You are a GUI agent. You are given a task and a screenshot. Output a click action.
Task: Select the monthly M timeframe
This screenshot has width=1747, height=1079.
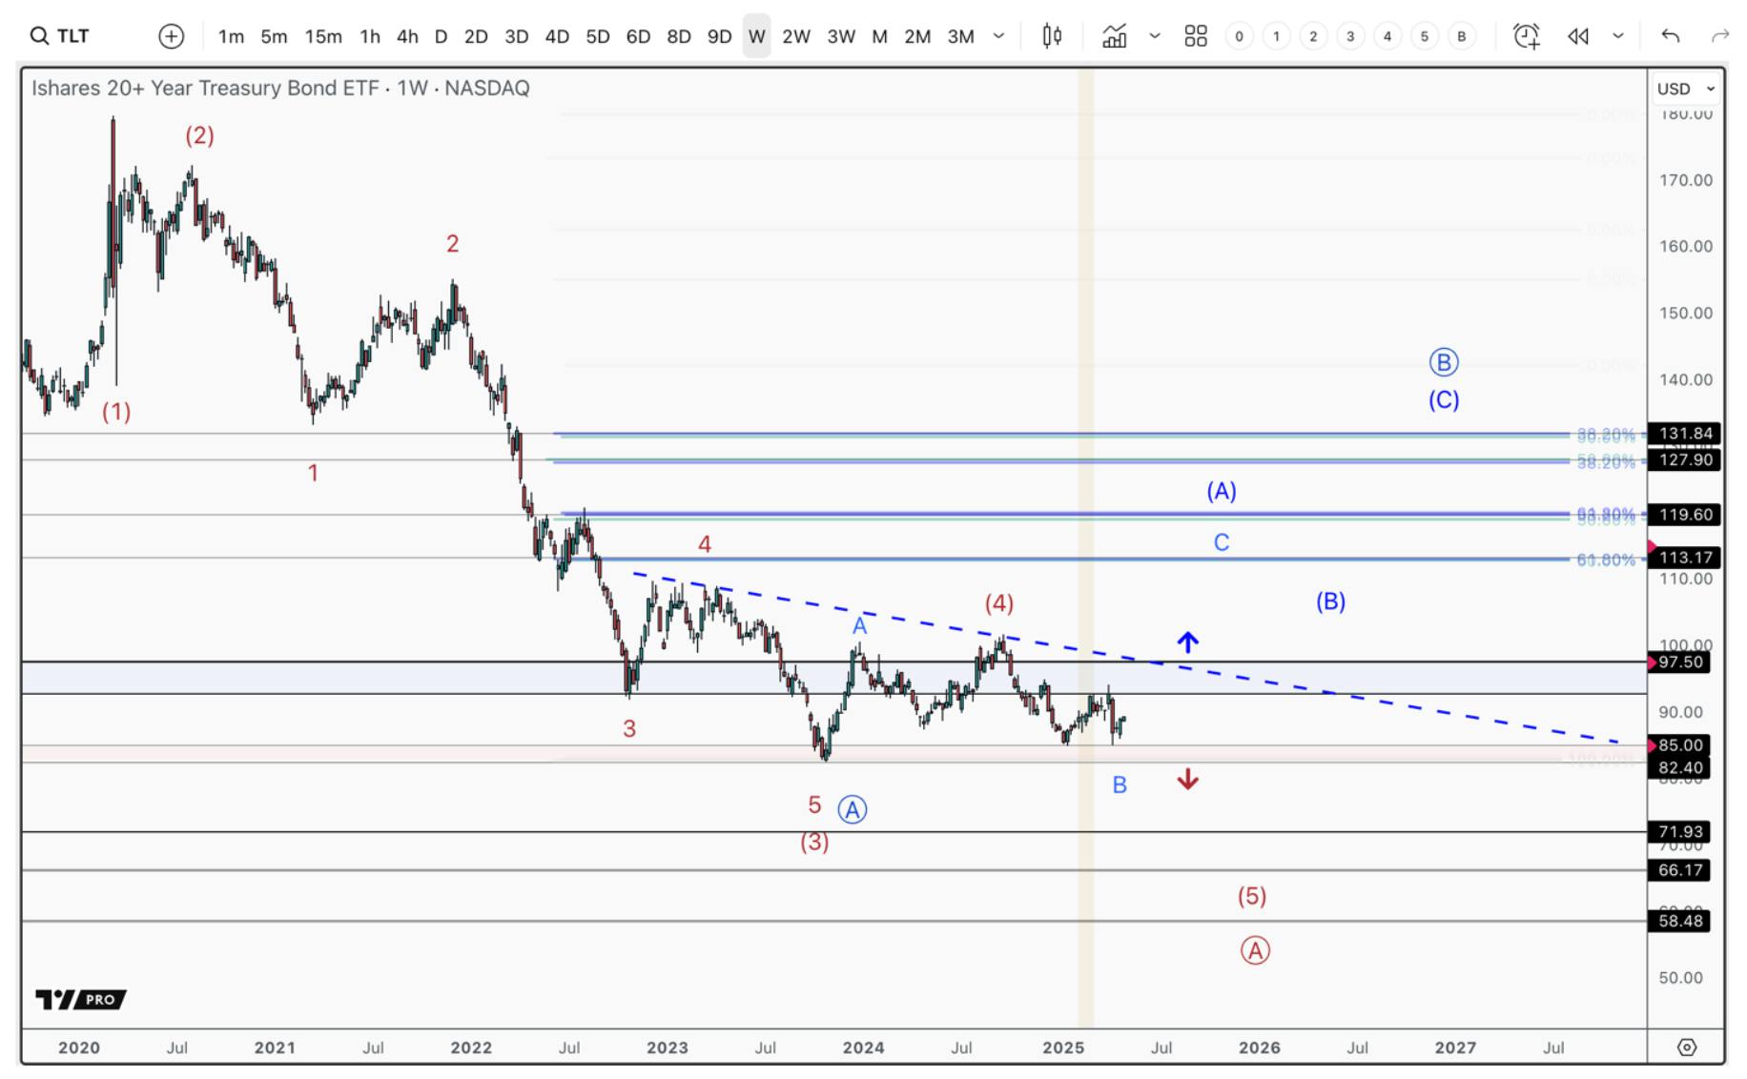(879, 36)
